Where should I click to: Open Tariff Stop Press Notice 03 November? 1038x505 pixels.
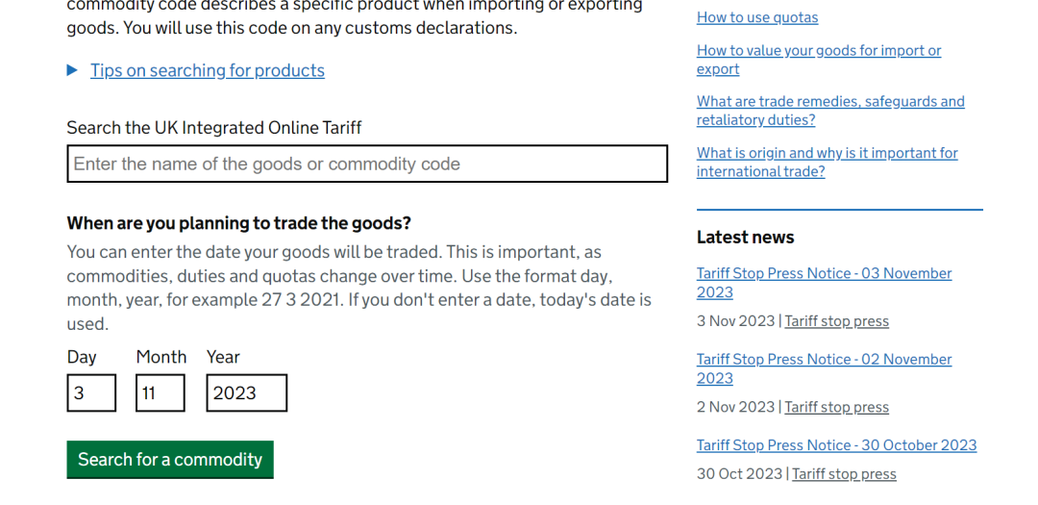click(x=825, y=283)
